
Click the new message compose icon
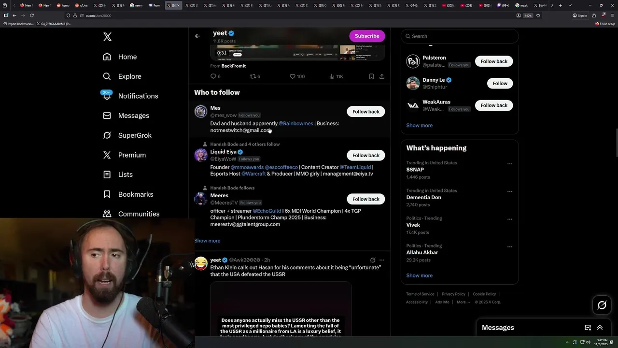pyautogui.click(x=588, y=328)
